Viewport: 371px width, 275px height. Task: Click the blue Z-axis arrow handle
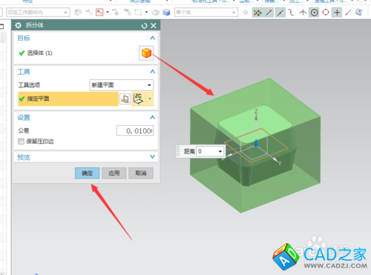(x=256, y=143)
